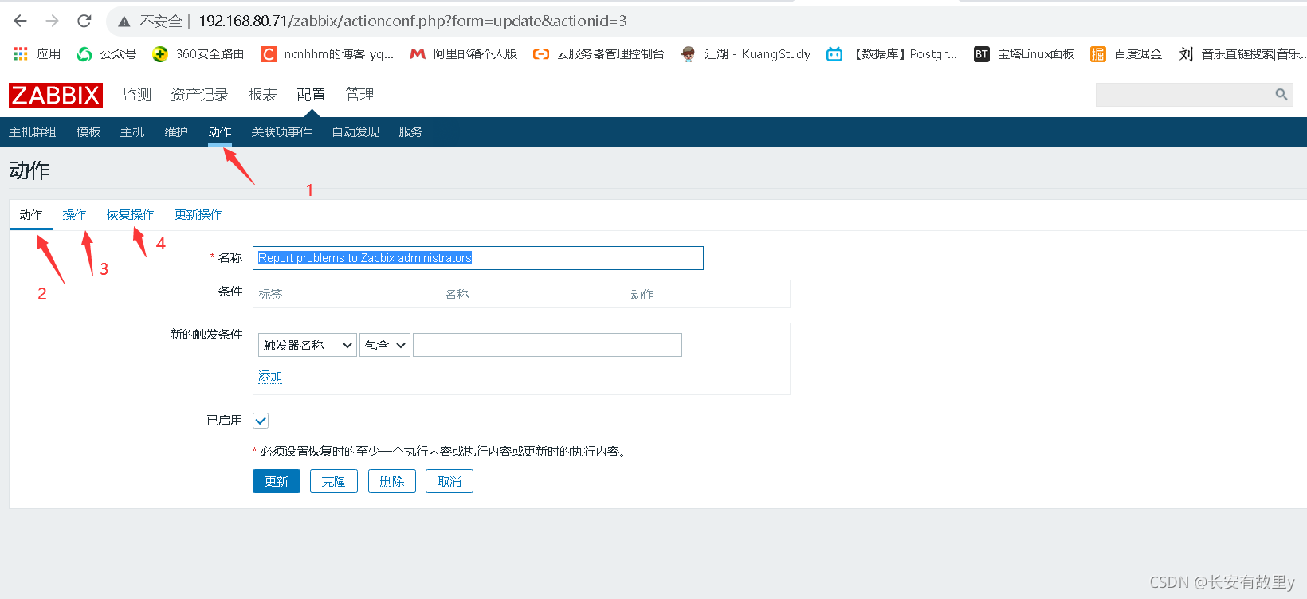Click the 名称 action name field
This screenshot has width=1307, height=599.
click(x=478, y=258)
